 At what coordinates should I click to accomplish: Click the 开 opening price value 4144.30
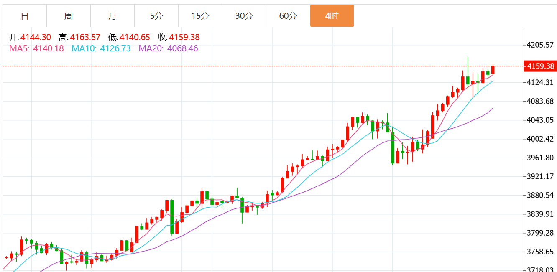[x=36, y=37]
